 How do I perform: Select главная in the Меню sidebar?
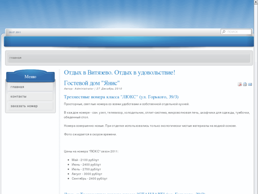click(x=30, y=87)
